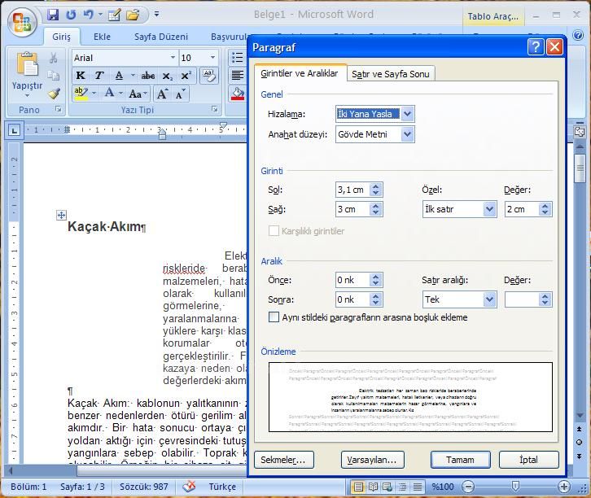Underline text with the underlined A icon
The width and height of the screenshot is (591, 498).
pyautogui.click(x=119, y=76)
